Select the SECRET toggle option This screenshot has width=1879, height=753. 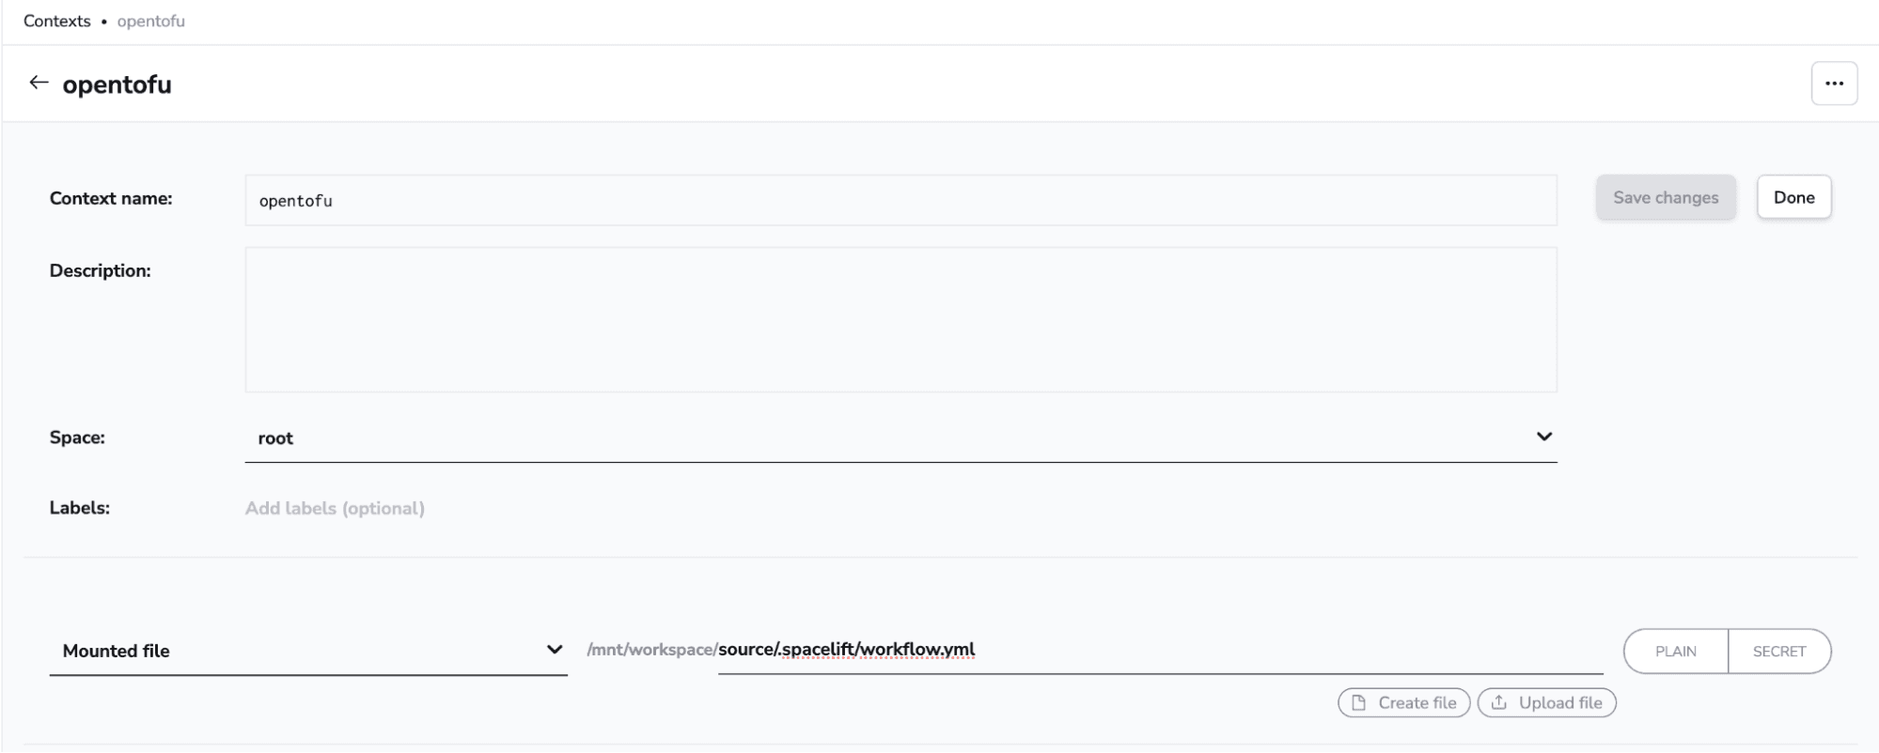[x=1778, y=652]
